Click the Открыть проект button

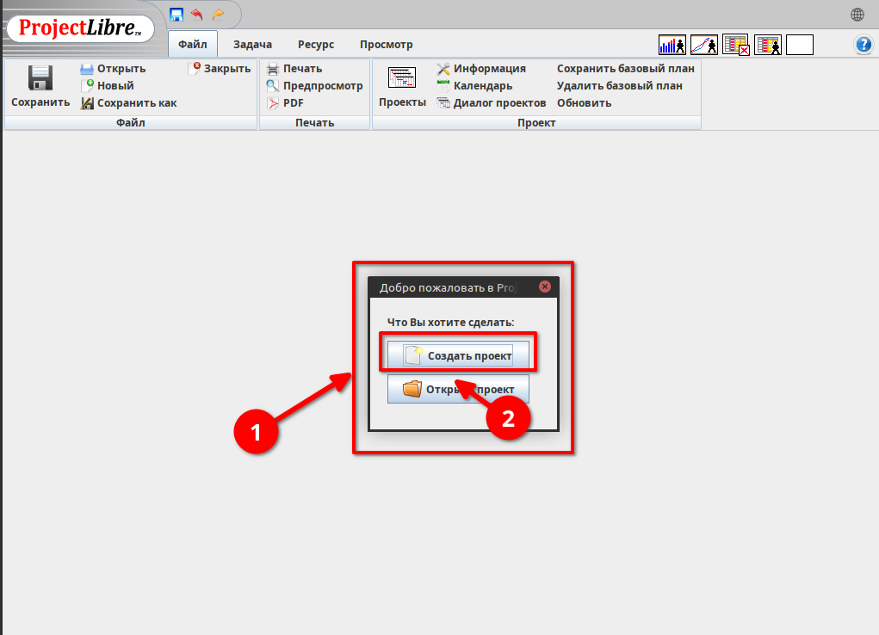(458, 389)
